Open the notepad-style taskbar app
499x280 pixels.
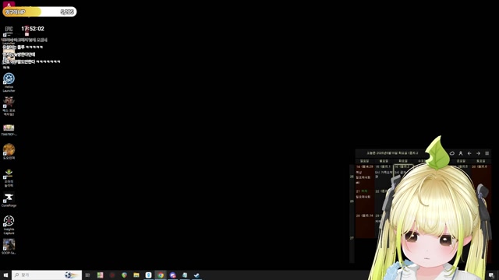185,275
